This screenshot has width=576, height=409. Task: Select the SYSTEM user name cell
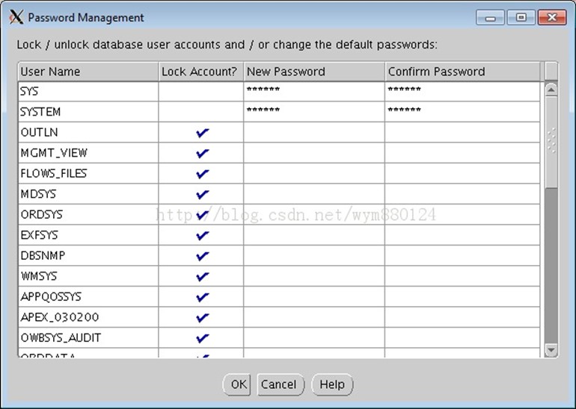pyautogui.click(x=88, y=112)
